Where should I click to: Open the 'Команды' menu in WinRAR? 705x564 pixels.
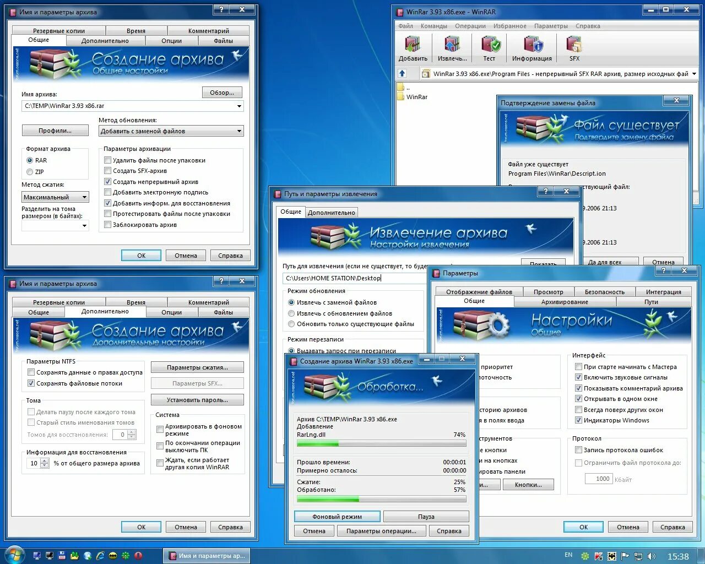click(434, 26)
